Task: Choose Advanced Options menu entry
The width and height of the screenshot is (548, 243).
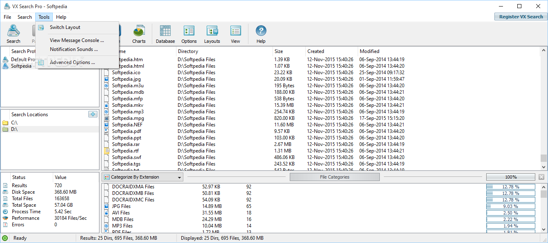Action: [x=77, y=62]
